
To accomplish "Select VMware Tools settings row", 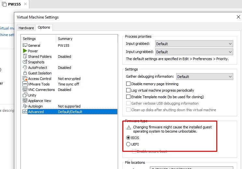I will (x=70, y=84).
